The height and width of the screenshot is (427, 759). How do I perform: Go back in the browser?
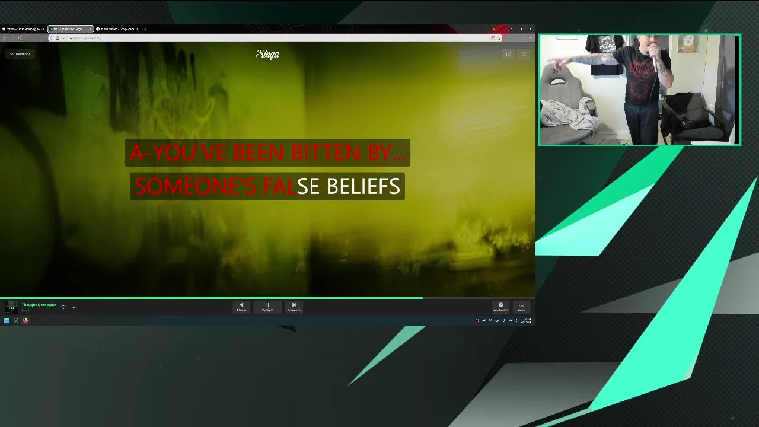click(x=4, y=38)
